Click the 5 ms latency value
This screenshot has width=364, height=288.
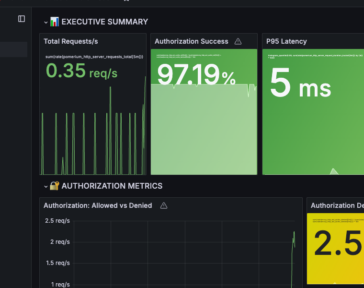(300, 83)
